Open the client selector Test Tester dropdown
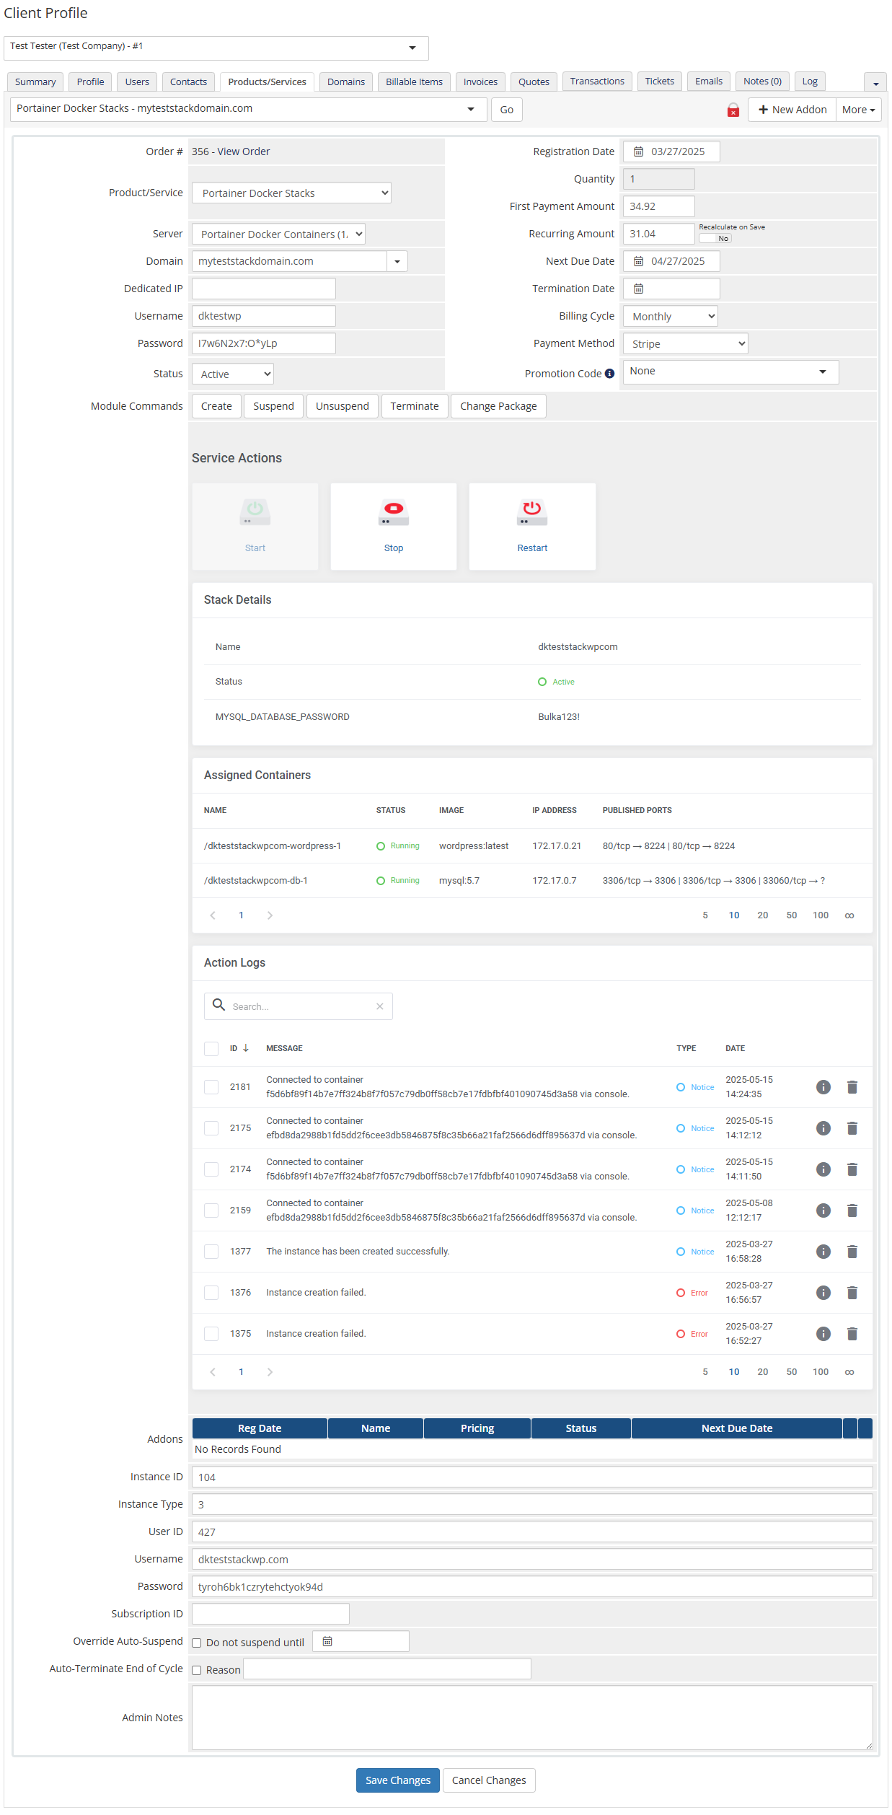The width and height of the screenshot is (892, 1815). click(216, 48)
